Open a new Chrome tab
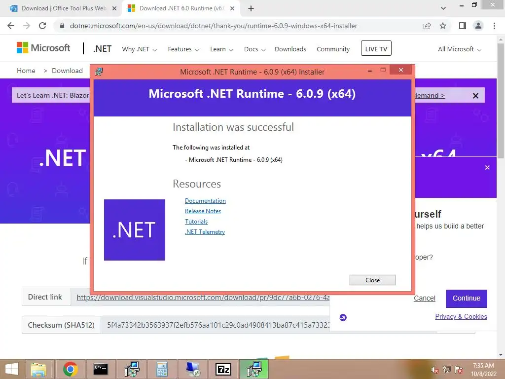Screen dimensions: 505x379 tap(251, 8)
